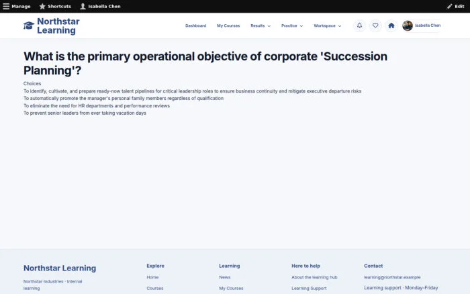This screenshot has width=470, height=294.
Task: Open the Dashboard nav link
Action: pyautogui.click(x=196, y=26)
